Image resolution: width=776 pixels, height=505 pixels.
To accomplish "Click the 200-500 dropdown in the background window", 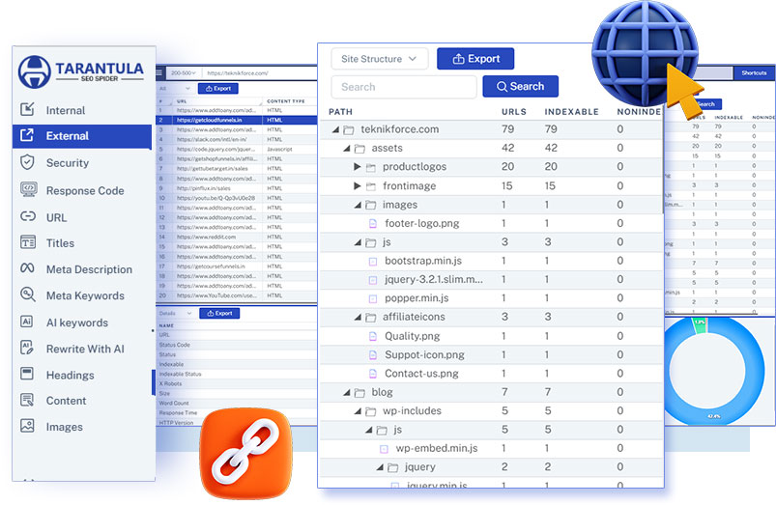I will (183, 73).
